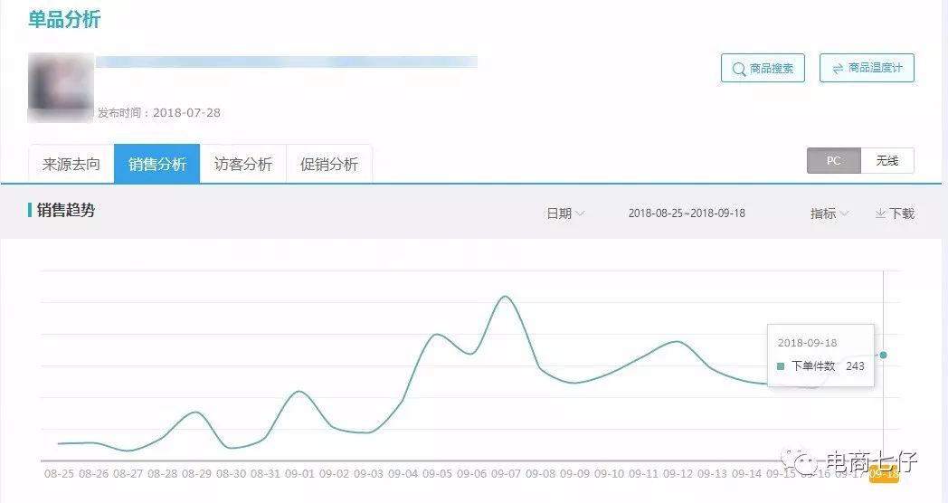Image resolution: width=948 pixels, height=503 pixels.
Task: Click the swap arrows icon in 商品温度计
Action: pos(838,69)
